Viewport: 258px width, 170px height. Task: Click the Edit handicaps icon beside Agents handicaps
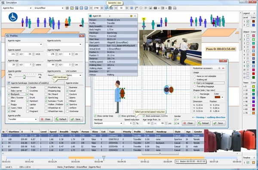(9, 83)
